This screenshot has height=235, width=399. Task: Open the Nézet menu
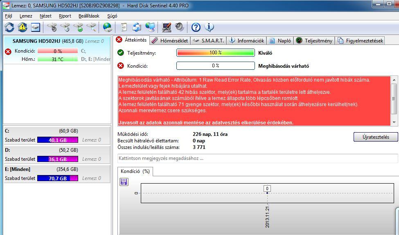point(45,16)
